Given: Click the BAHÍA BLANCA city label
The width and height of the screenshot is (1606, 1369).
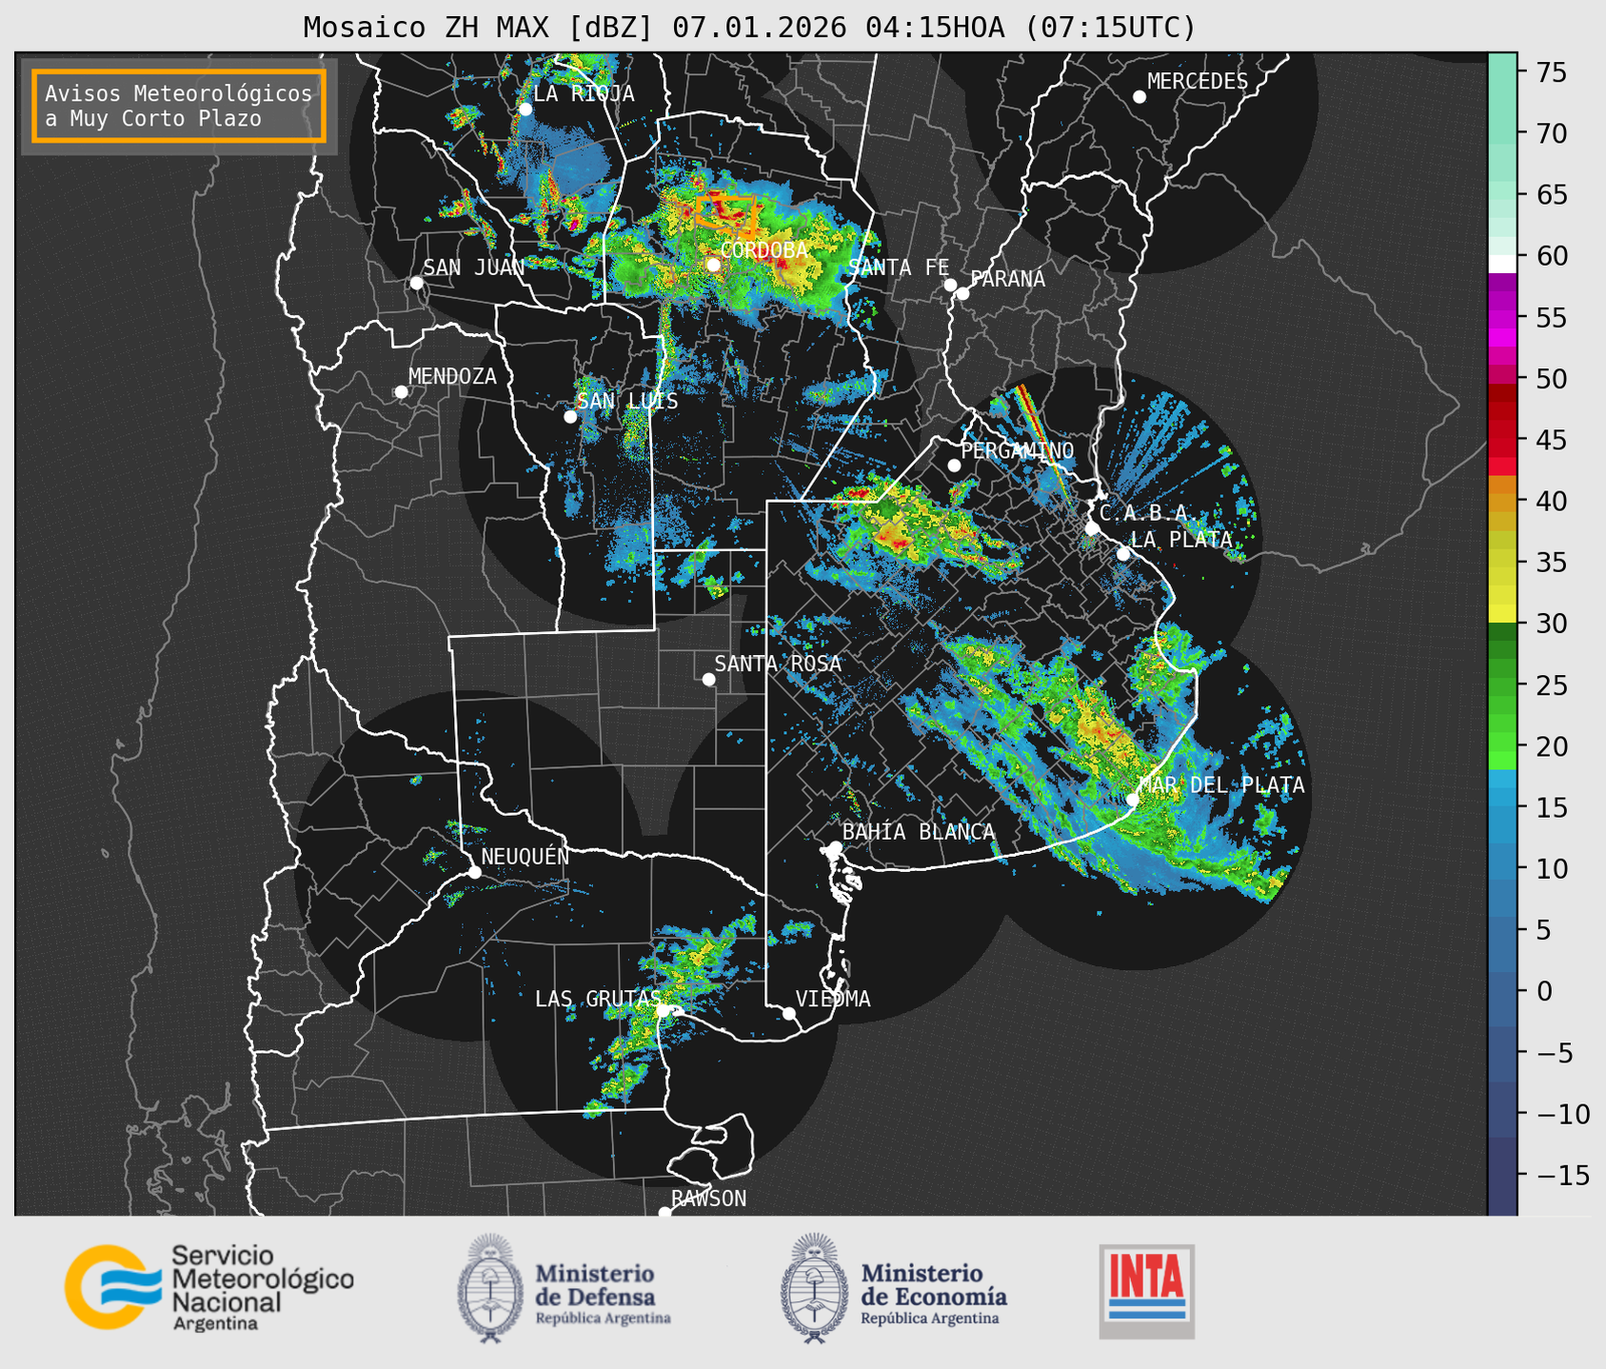Looking at the screenshot, I should click(919, 832).
